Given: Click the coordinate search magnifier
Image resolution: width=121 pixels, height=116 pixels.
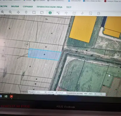Looking at the screenshot, I should click(101, 94).
